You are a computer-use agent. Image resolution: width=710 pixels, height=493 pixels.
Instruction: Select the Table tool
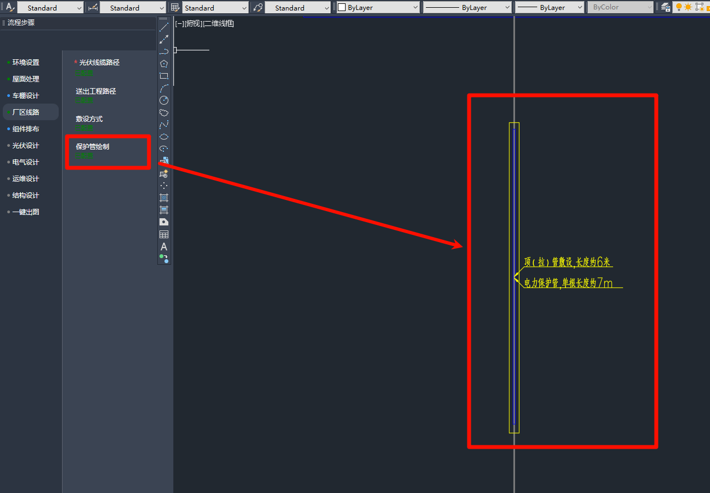coord(164,234)
